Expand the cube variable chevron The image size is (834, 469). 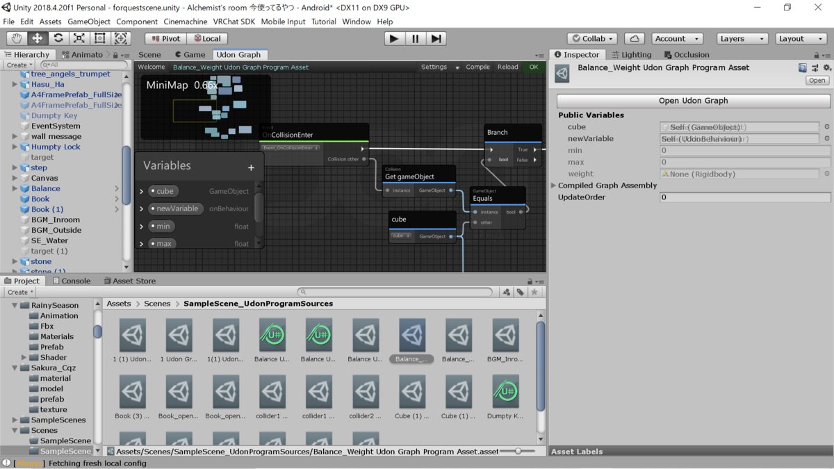pos(142,192)
